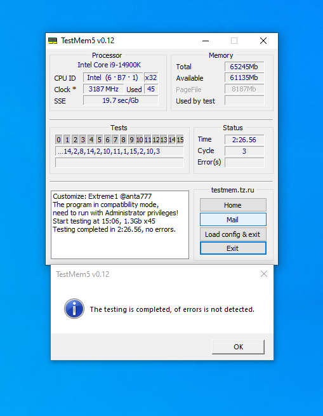Select test indicator box 4
Viewport: 323px width, 416px height.
91,140
